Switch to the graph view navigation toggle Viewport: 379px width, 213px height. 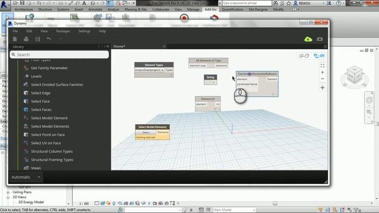pos(319,56)
